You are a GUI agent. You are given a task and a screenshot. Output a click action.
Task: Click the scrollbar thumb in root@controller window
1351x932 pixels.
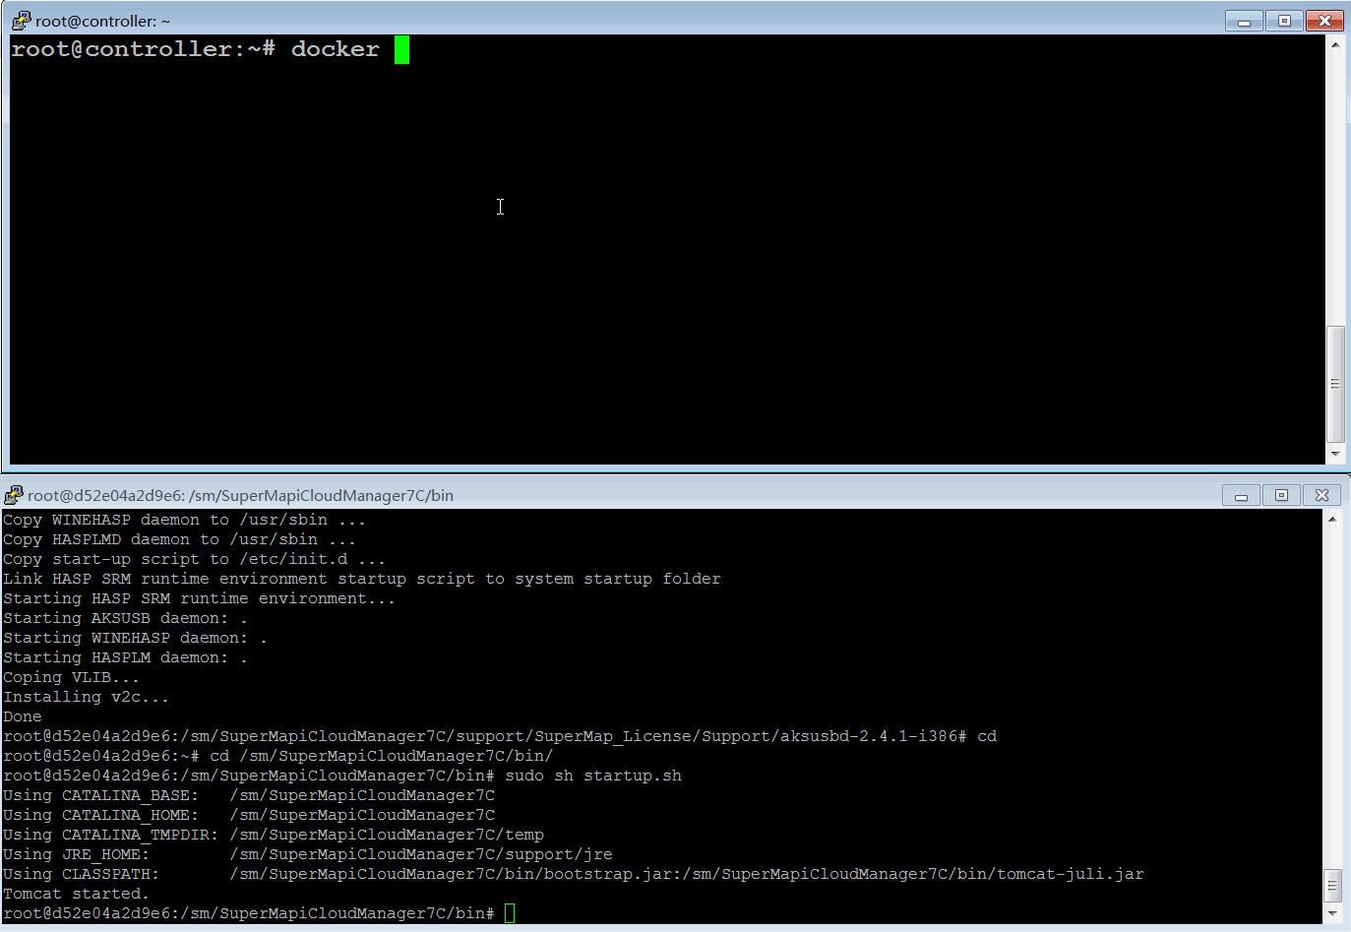[x=1335, y=384]
